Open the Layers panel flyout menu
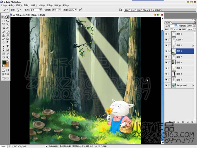Viewport: 197px width, 148px height. [195, 22]
